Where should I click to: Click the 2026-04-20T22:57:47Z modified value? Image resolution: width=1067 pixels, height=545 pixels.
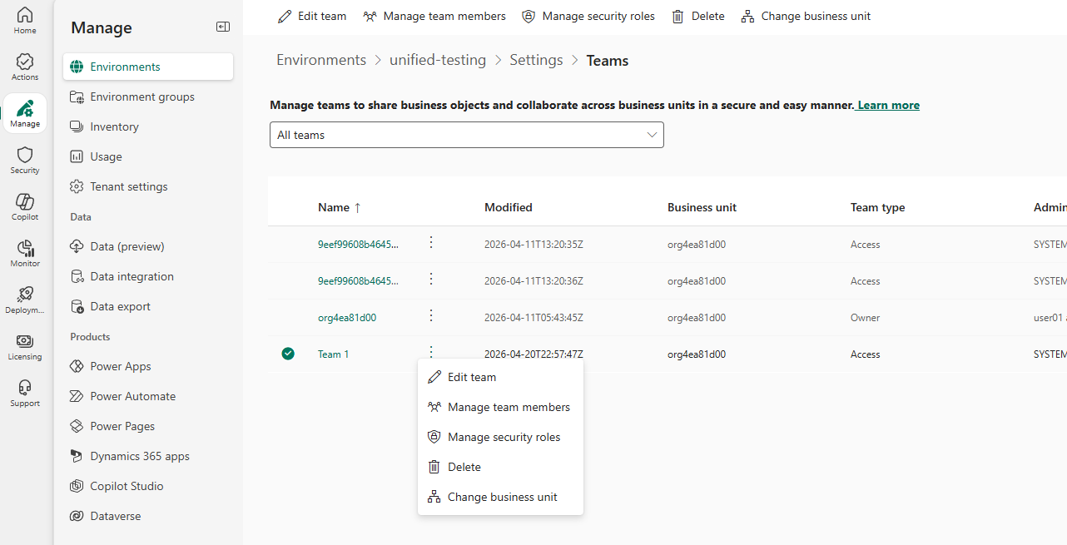533,354
